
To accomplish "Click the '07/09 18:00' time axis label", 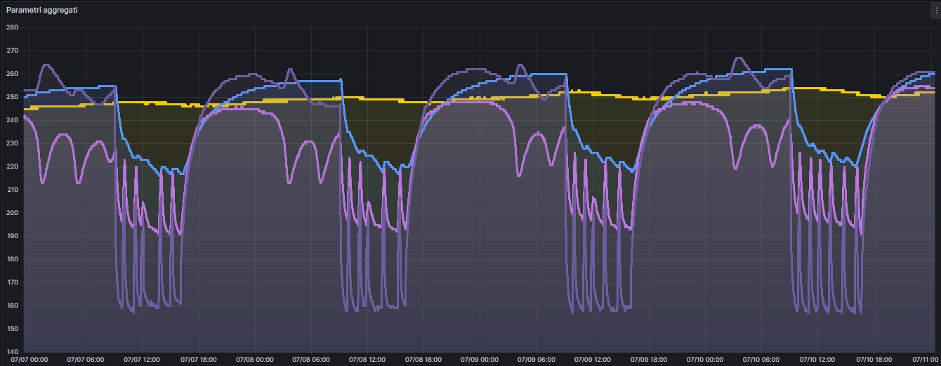I will pyautogui.click(x=650, y=359).
